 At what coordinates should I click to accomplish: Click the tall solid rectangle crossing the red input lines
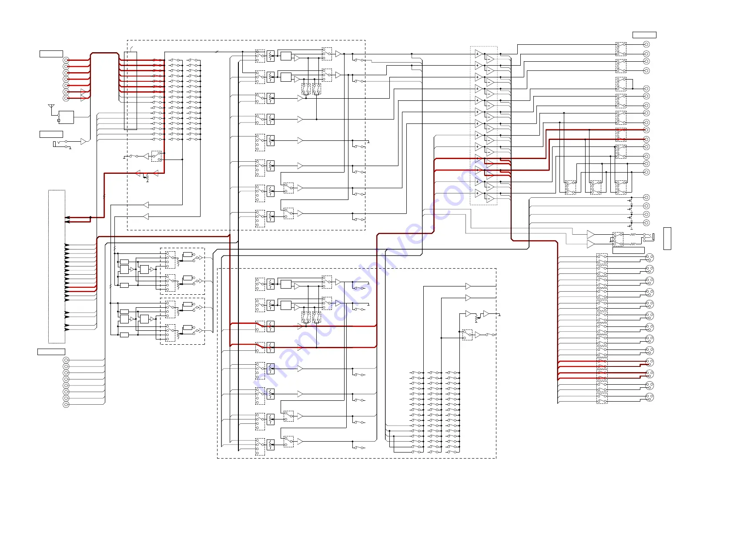click(x=131, y=90)
